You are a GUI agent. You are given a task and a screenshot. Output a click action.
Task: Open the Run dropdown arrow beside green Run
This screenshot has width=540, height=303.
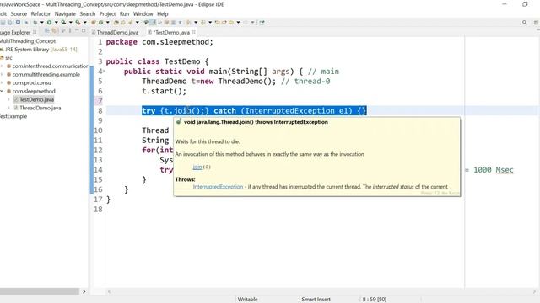pyautogui.click(x=57, y=23)
